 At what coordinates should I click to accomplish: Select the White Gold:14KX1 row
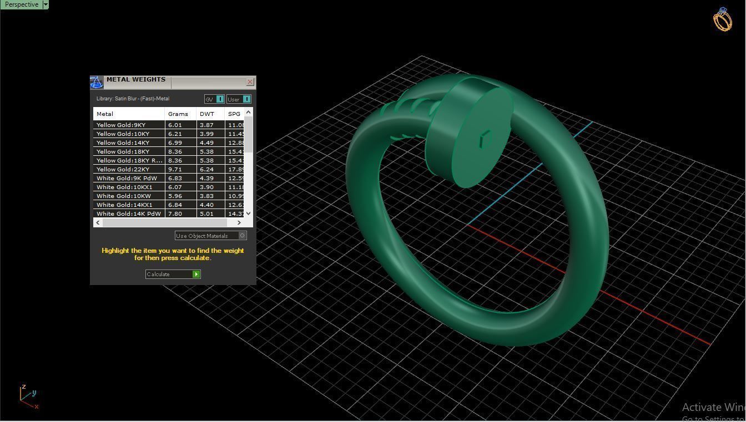pos(169,205)
